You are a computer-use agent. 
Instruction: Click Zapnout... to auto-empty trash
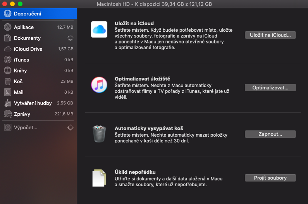click(270, 134)
